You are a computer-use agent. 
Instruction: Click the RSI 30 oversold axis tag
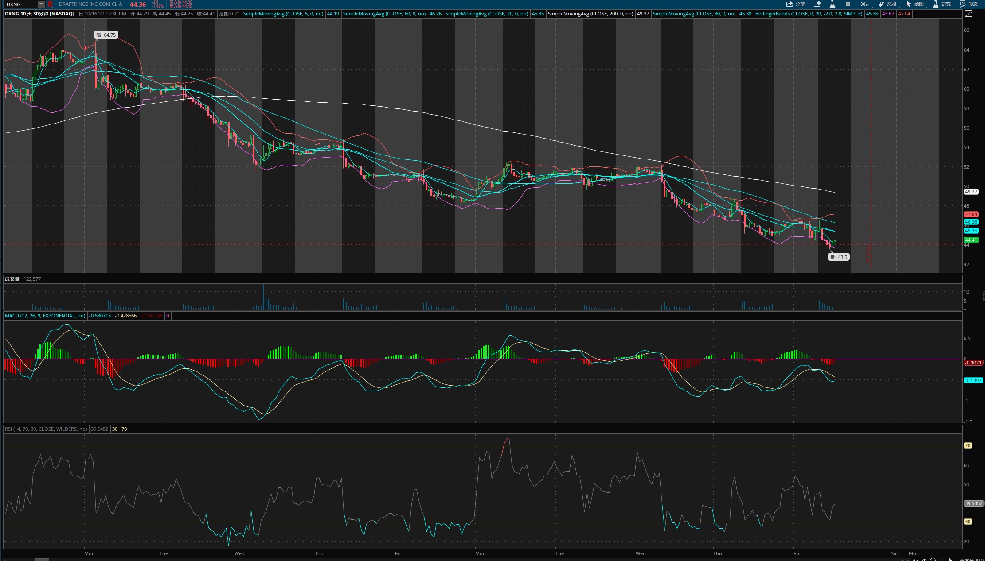[968, 522]
